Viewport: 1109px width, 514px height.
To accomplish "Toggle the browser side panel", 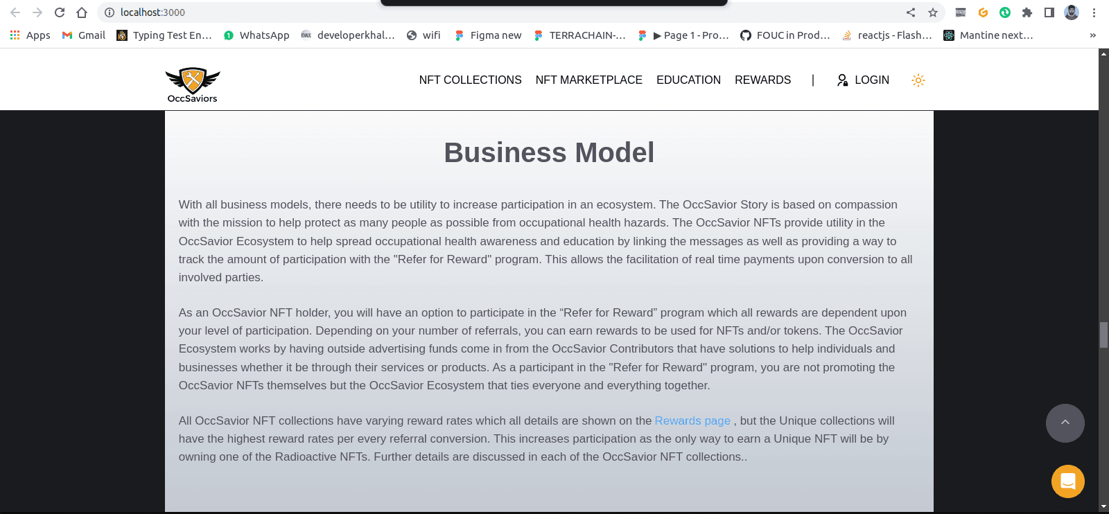I will click(x=1049, y=12).
